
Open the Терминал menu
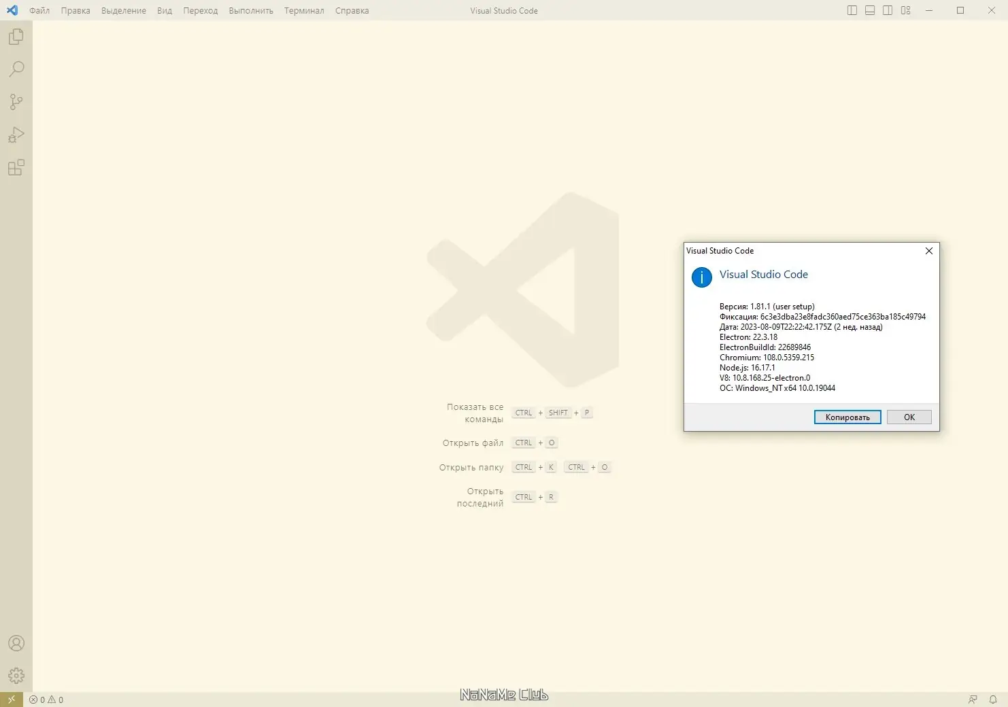pyautogui.click(x=303, y=11)
